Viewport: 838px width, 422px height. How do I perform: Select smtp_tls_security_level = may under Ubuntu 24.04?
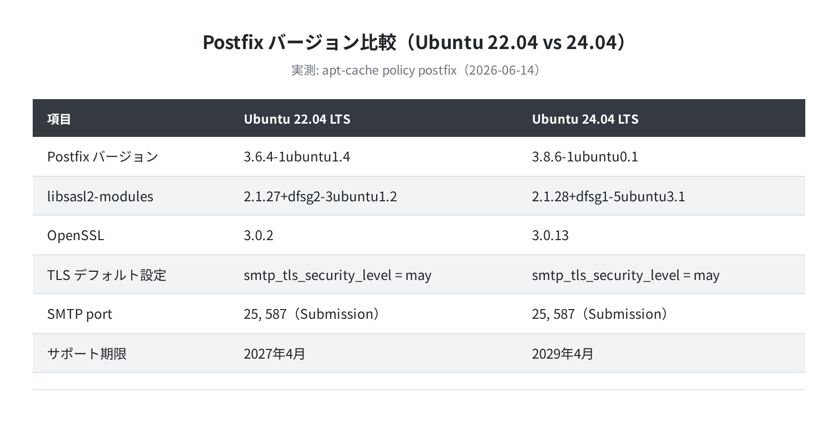pyautogui.click(x=626, y=275)
